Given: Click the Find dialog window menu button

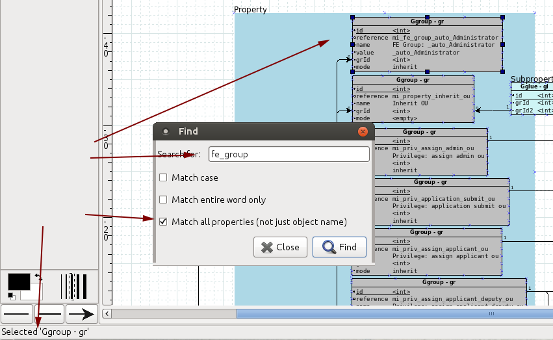Looking at the screenshot, I should [x=166, y=131].
